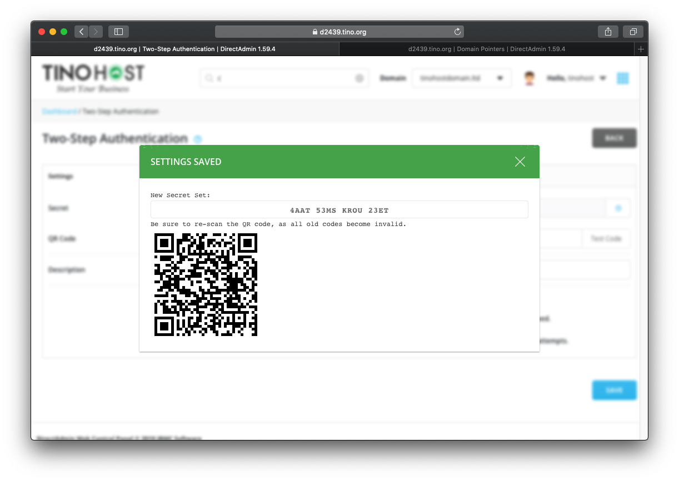The width and height of the screenshot is (679, 481).
Task: Open a new Safari tab
Action: coord(641,49)
